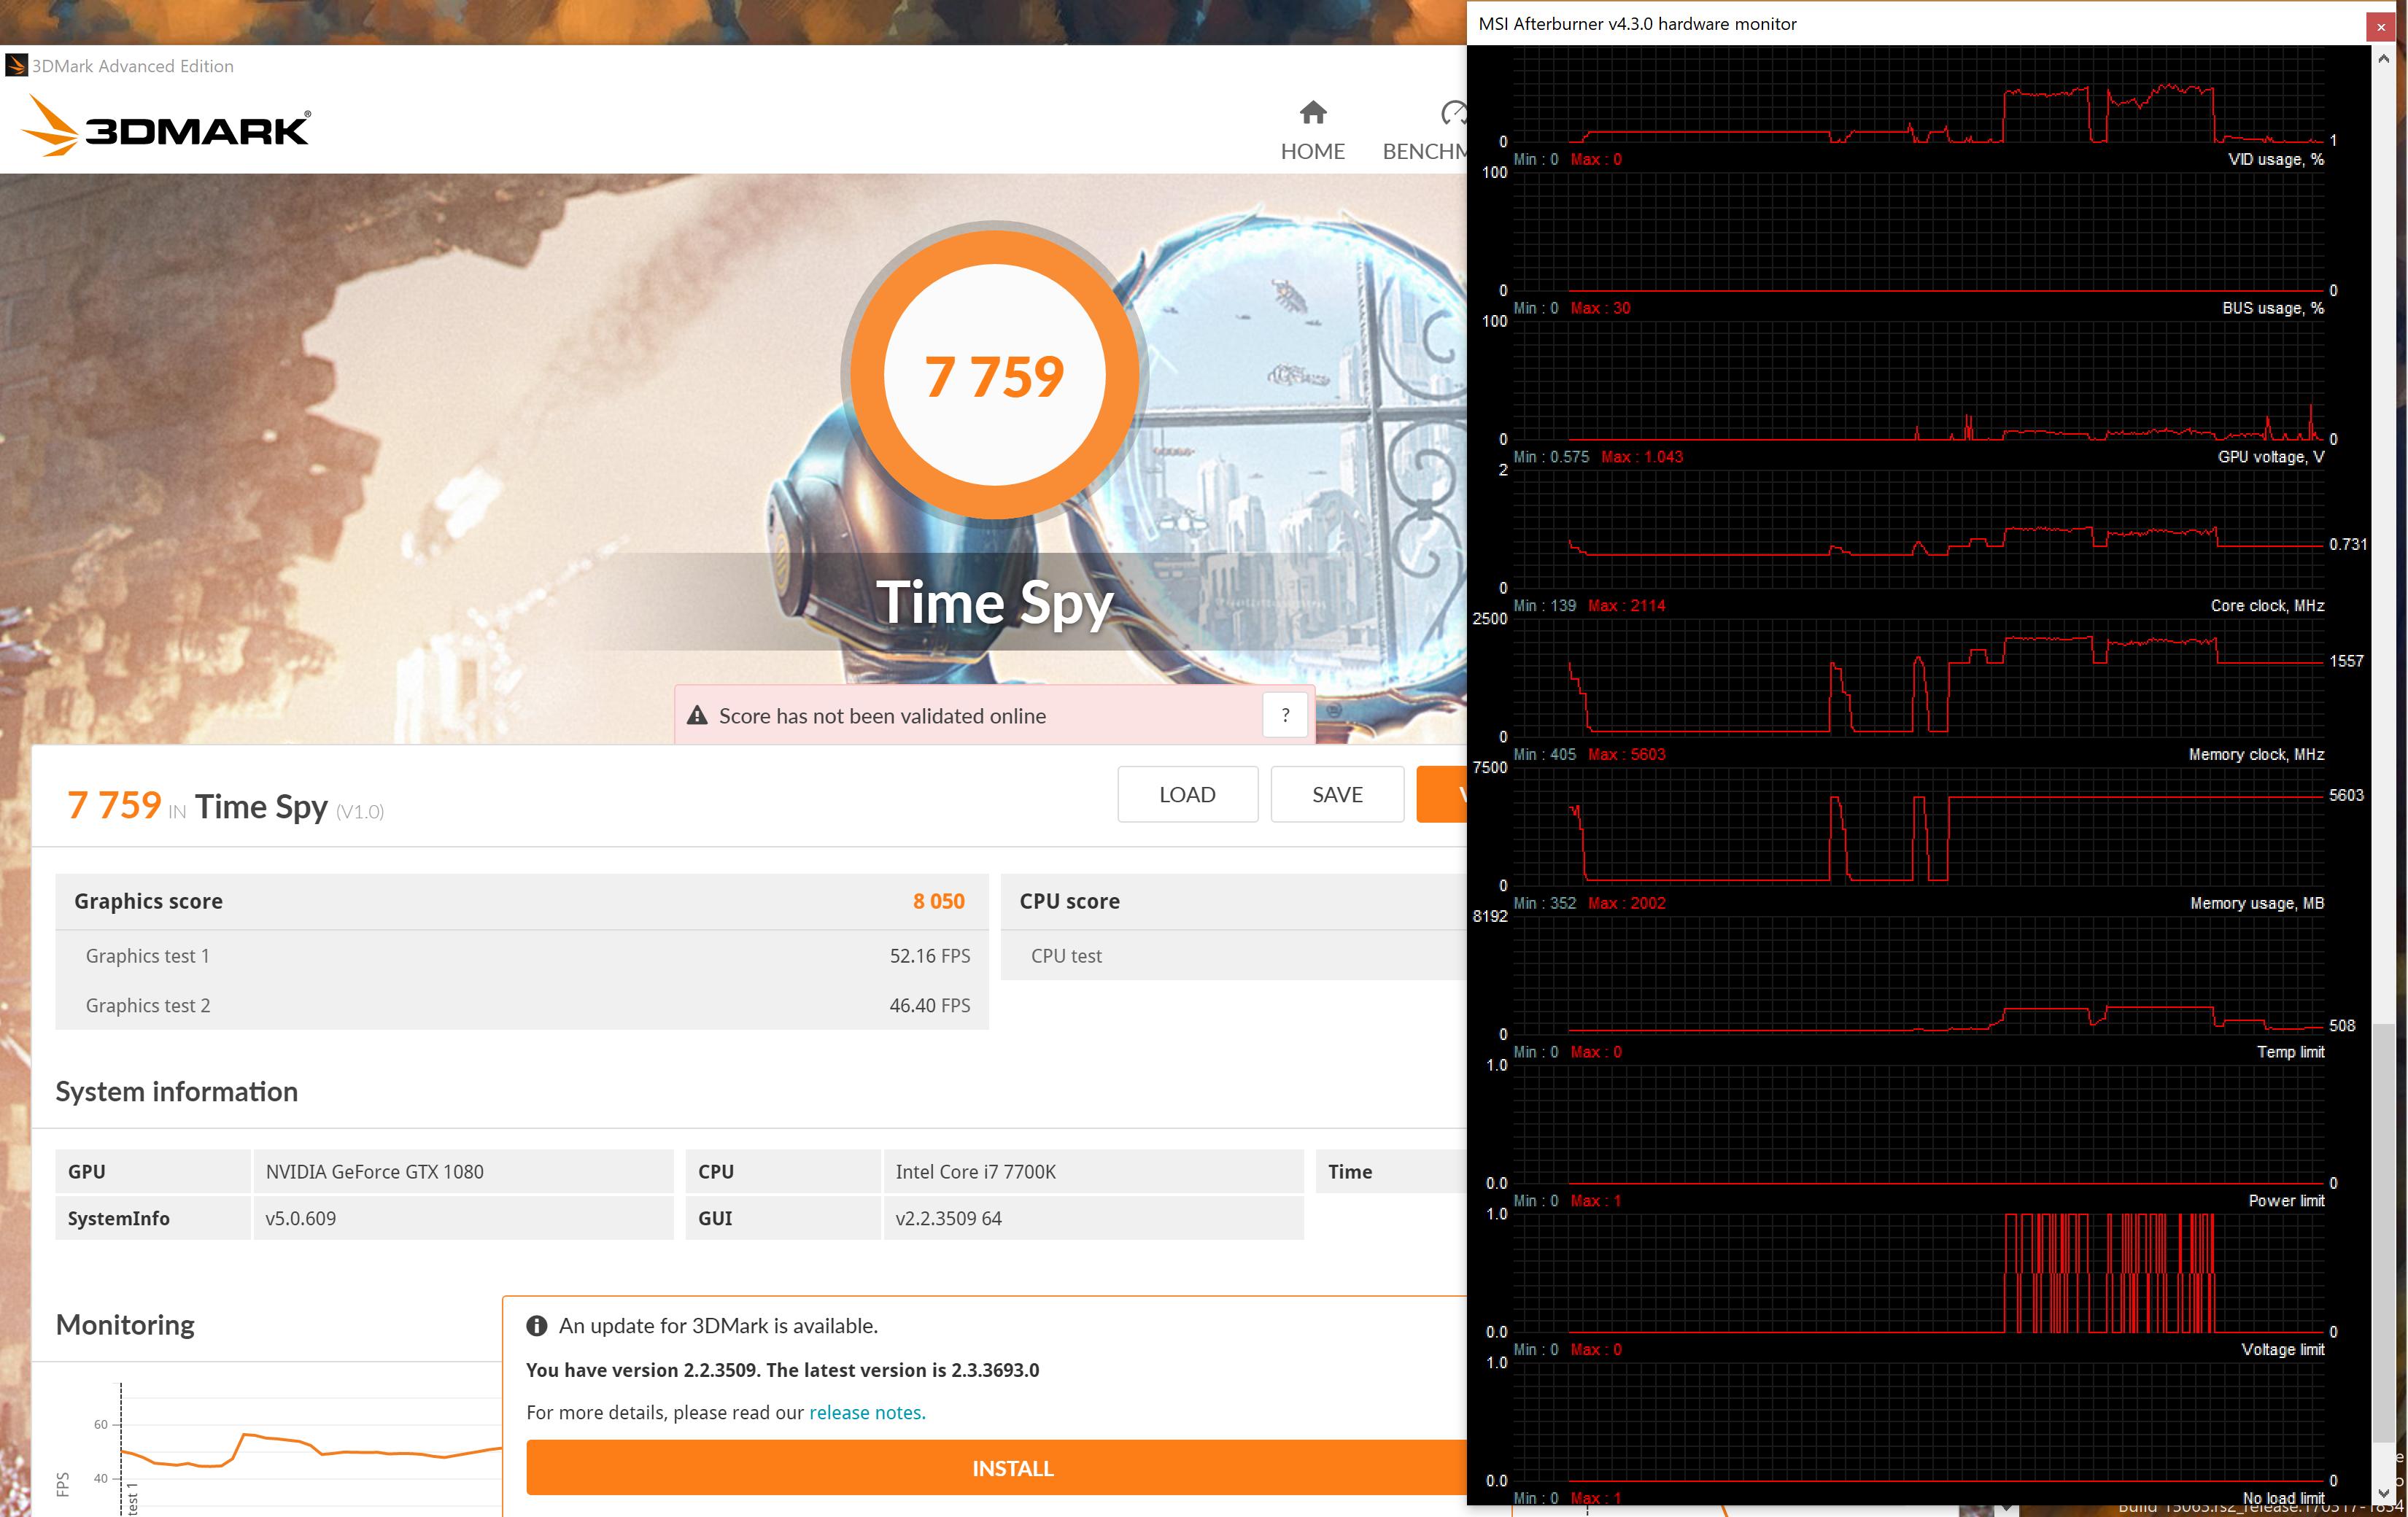Click the HOME house icon
The height and width of the screenshot is (1517, 2408).
coord(1312,112)
